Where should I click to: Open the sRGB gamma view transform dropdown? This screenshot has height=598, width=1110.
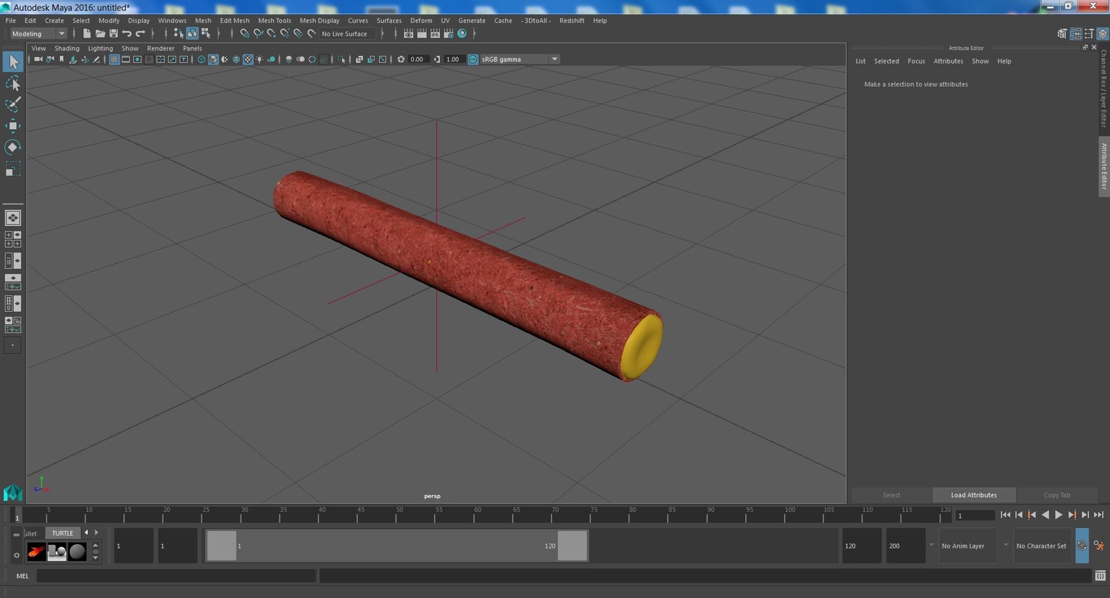[520, 59]
